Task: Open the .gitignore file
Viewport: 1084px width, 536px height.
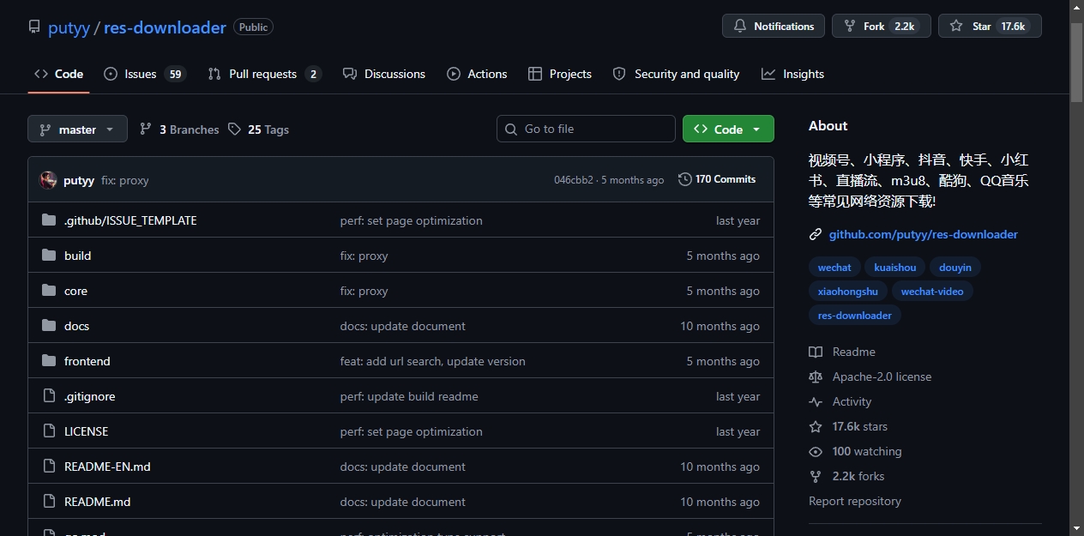Action: pyautogui.click(x=89, y=396)
